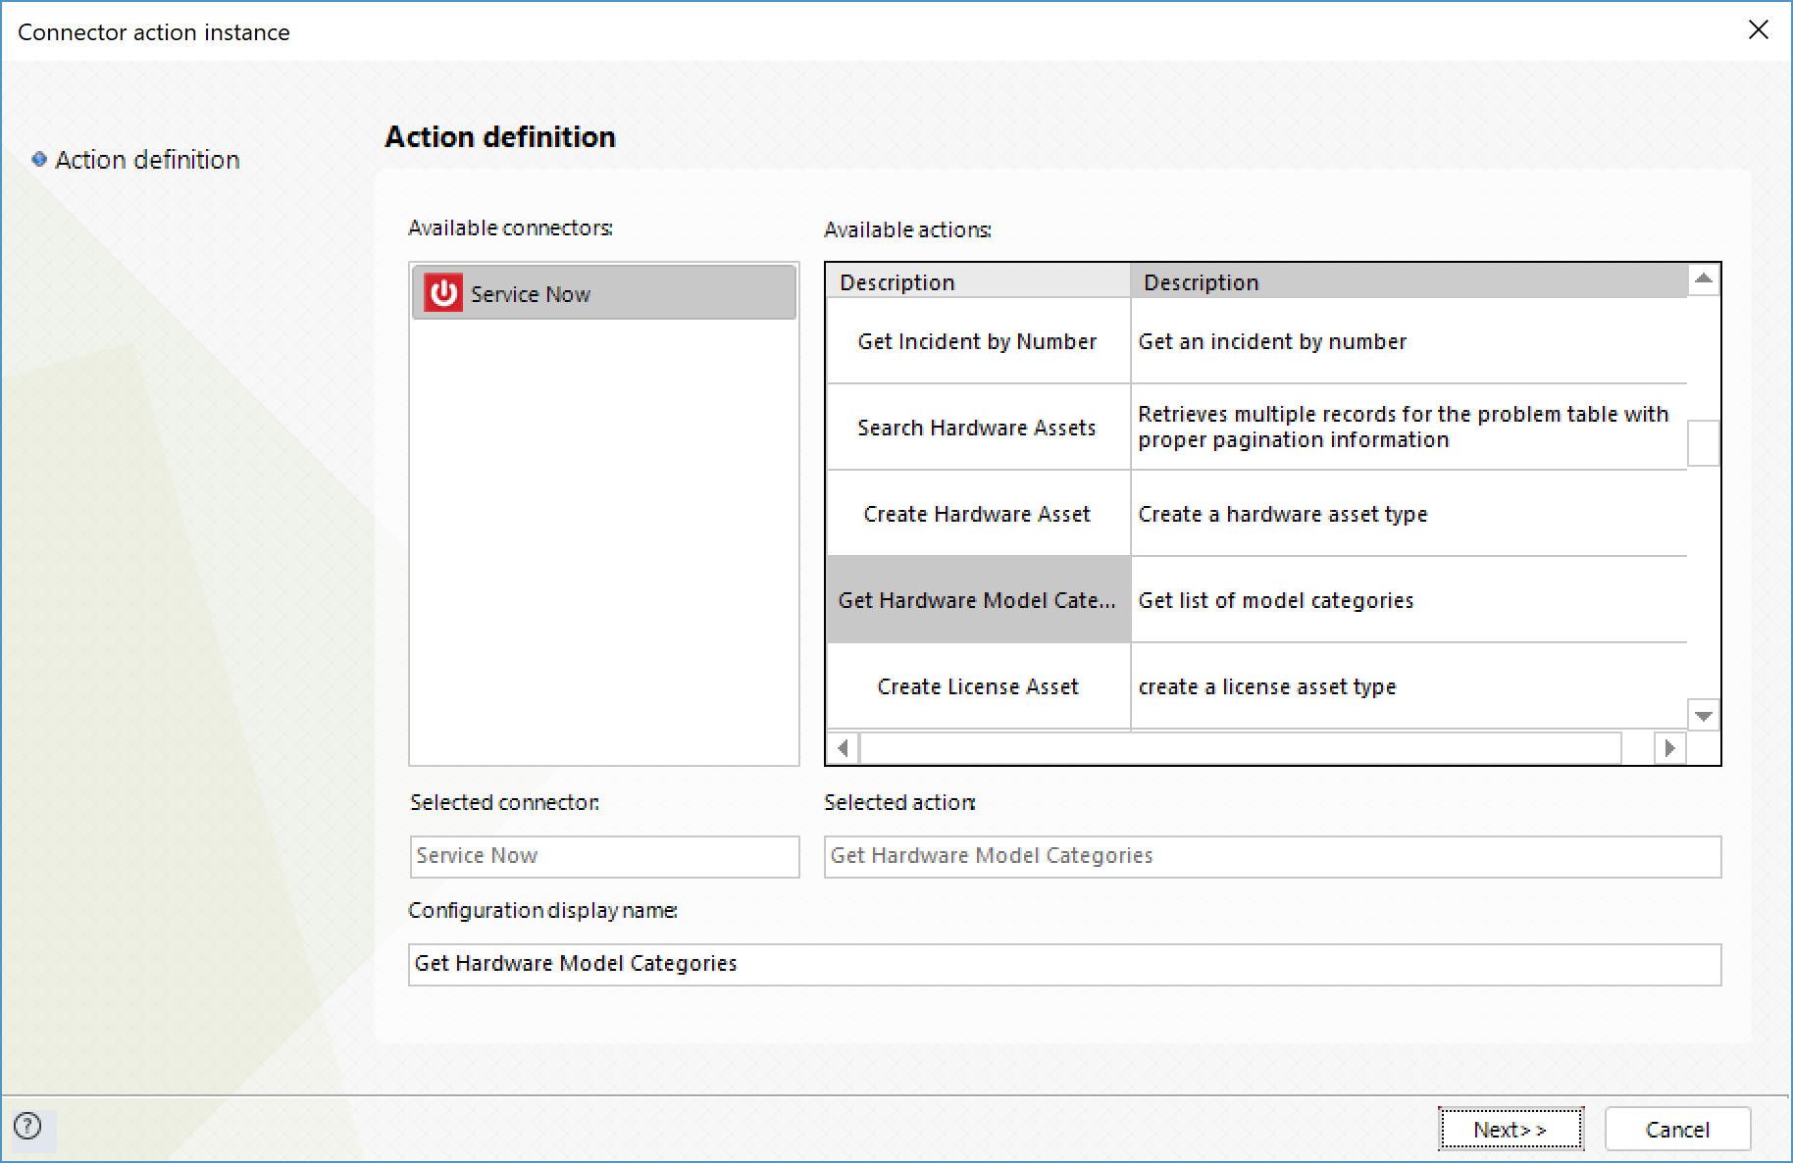Click actions list scroll up arrow

click(1704, 279)
